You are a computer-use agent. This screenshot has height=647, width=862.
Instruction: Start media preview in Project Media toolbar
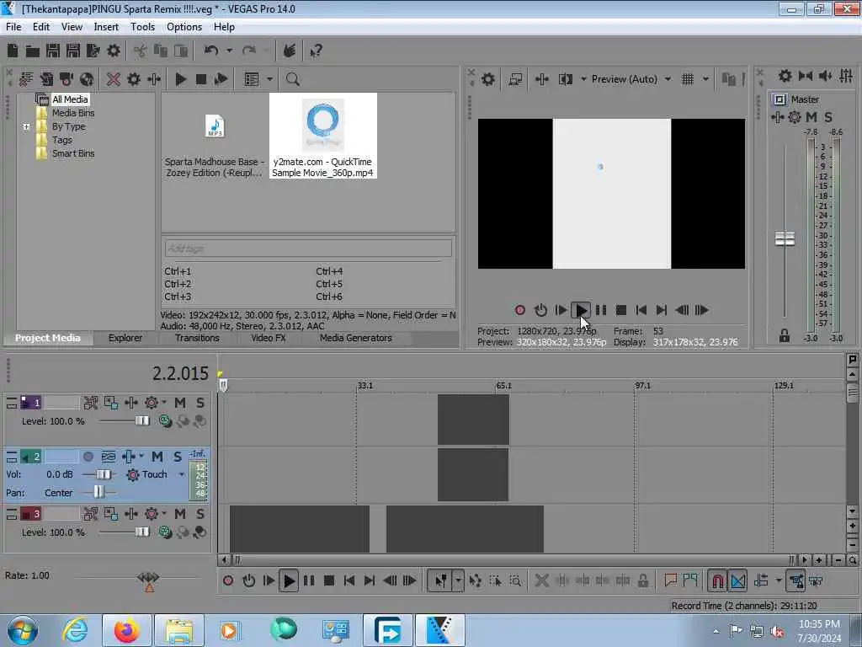pos(181,79)
